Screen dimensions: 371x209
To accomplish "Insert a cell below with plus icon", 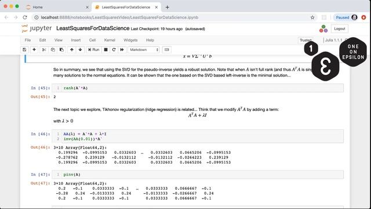I will click(34, 50).
